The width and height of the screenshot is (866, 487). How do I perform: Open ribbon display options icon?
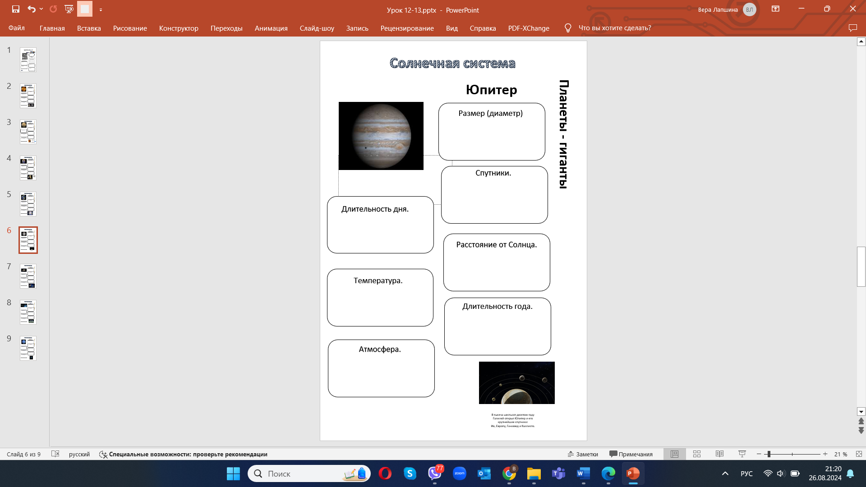pyautogui.click(x=776, y=9)
